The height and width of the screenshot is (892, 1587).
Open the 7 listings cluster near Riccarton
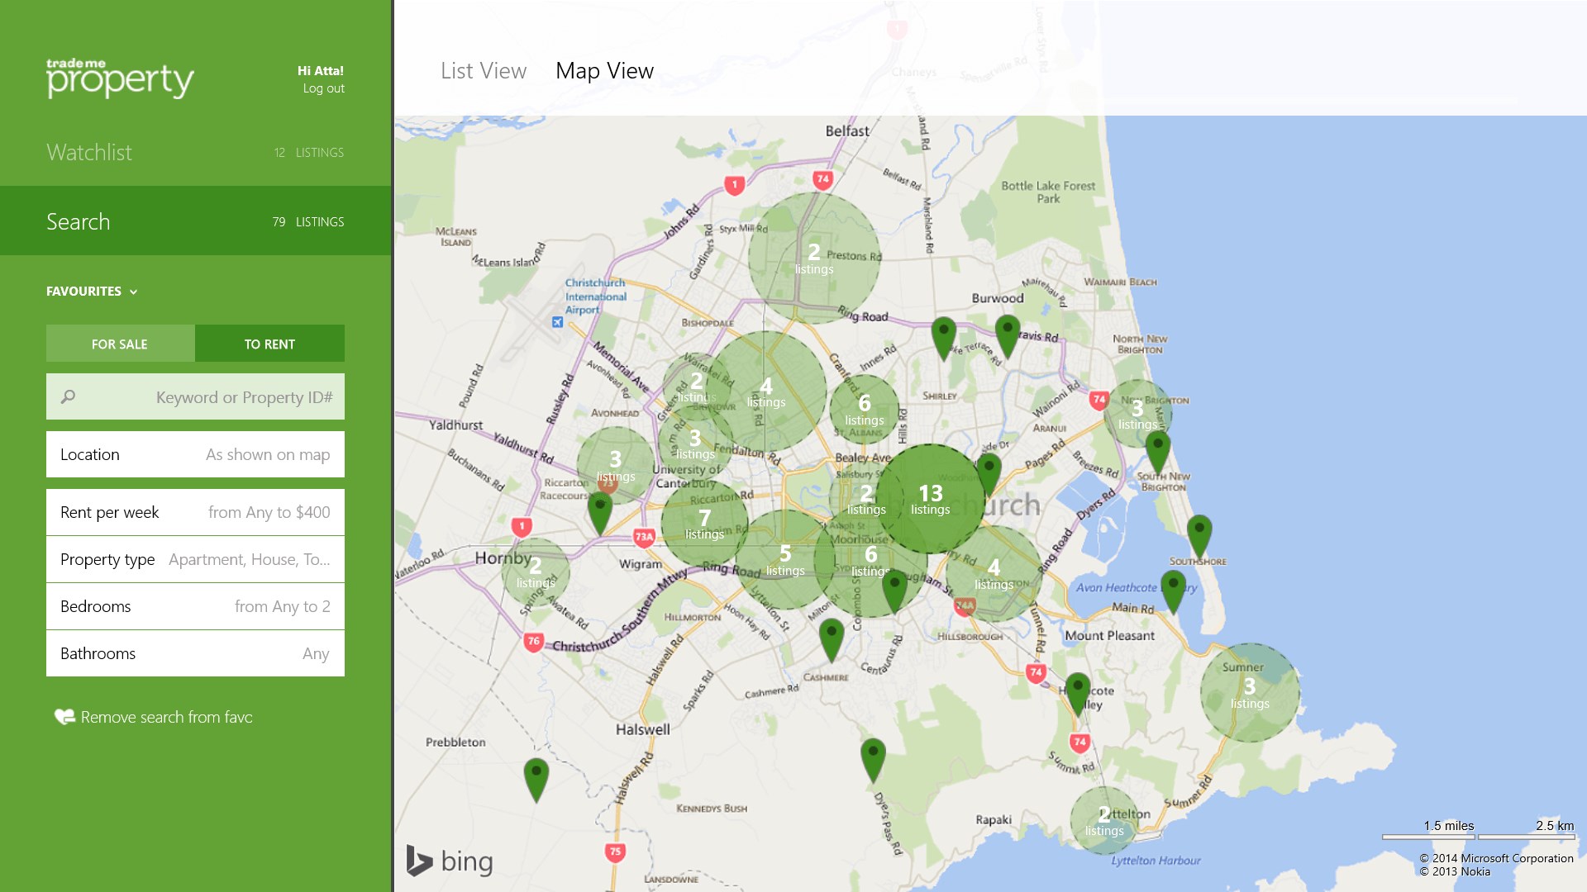pos(704,524)
